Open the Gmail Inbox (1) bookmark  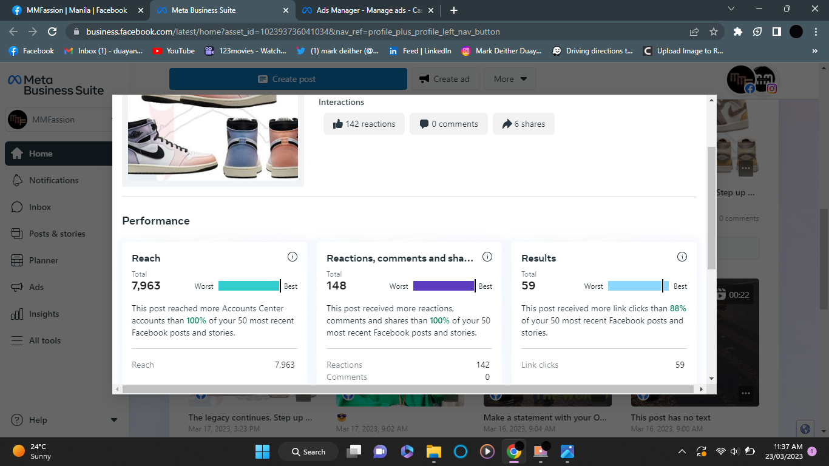point(103,51)
